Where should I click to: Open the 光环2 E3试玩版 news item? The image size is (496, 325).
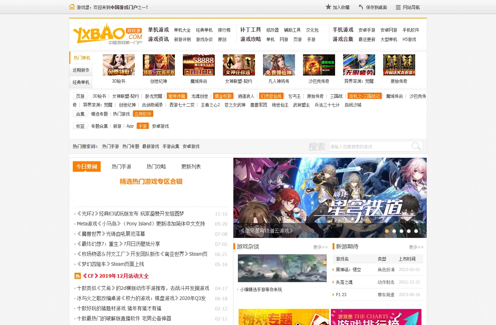point(130,214)
